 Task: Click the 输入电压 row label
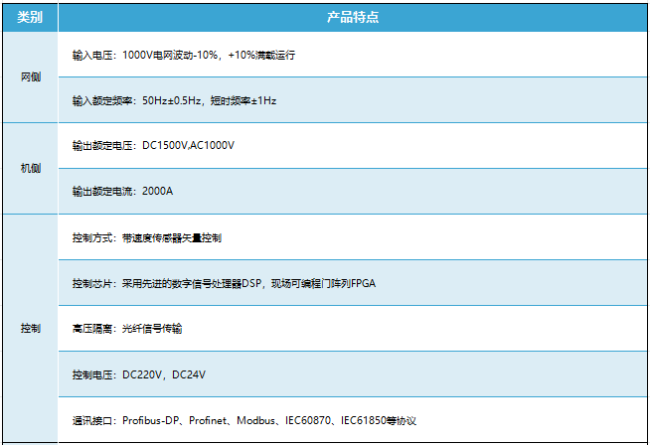click(x=93, y=56)
